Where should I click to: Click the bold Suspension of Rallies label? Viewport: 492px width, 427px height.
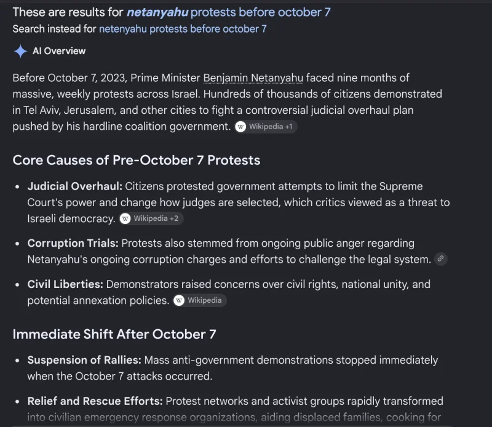pyautogui.click(x=84, y=360)
